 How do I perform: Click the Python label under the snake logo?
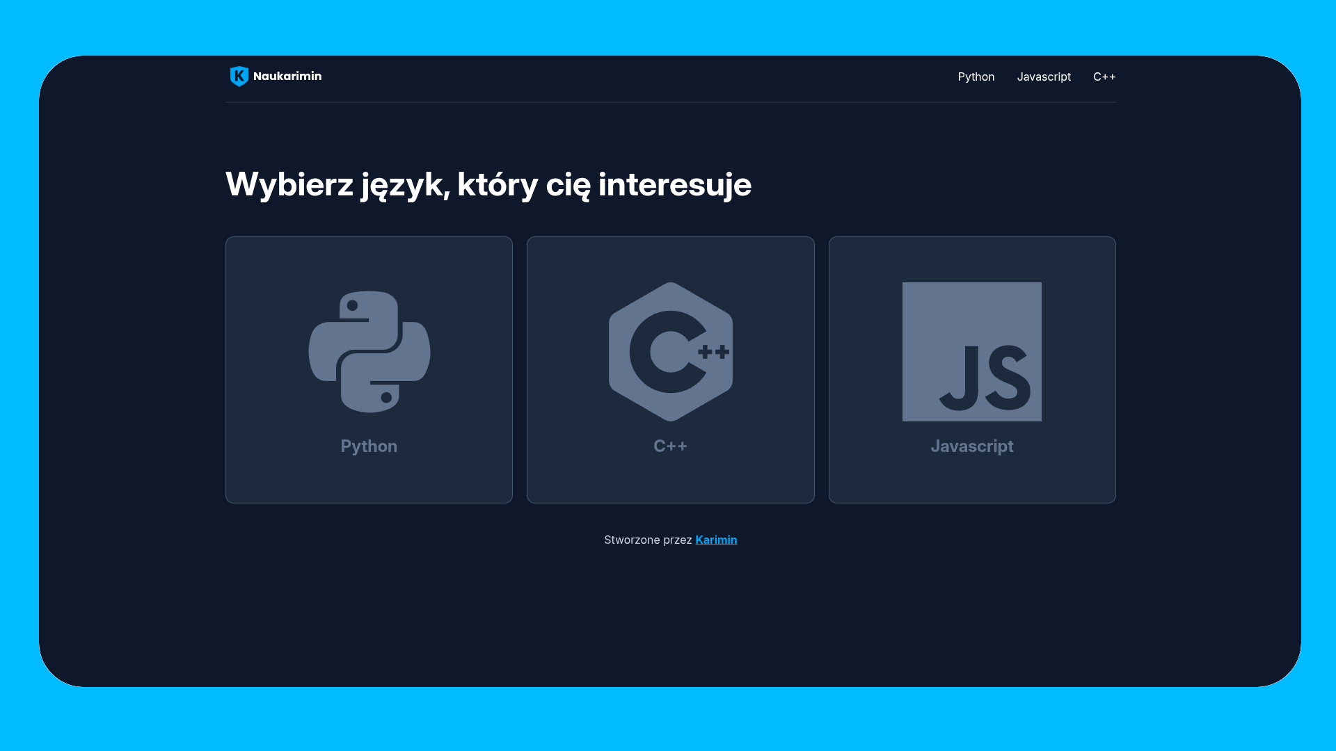click(369, 446)
